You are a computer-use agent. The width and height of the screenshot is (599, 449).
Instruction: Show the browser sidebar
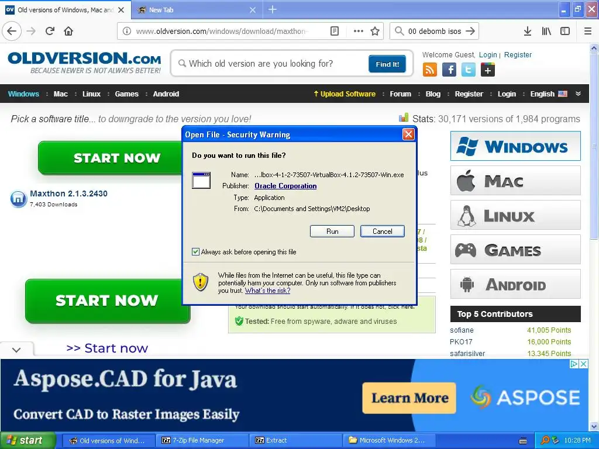click(x=565, y=31)
